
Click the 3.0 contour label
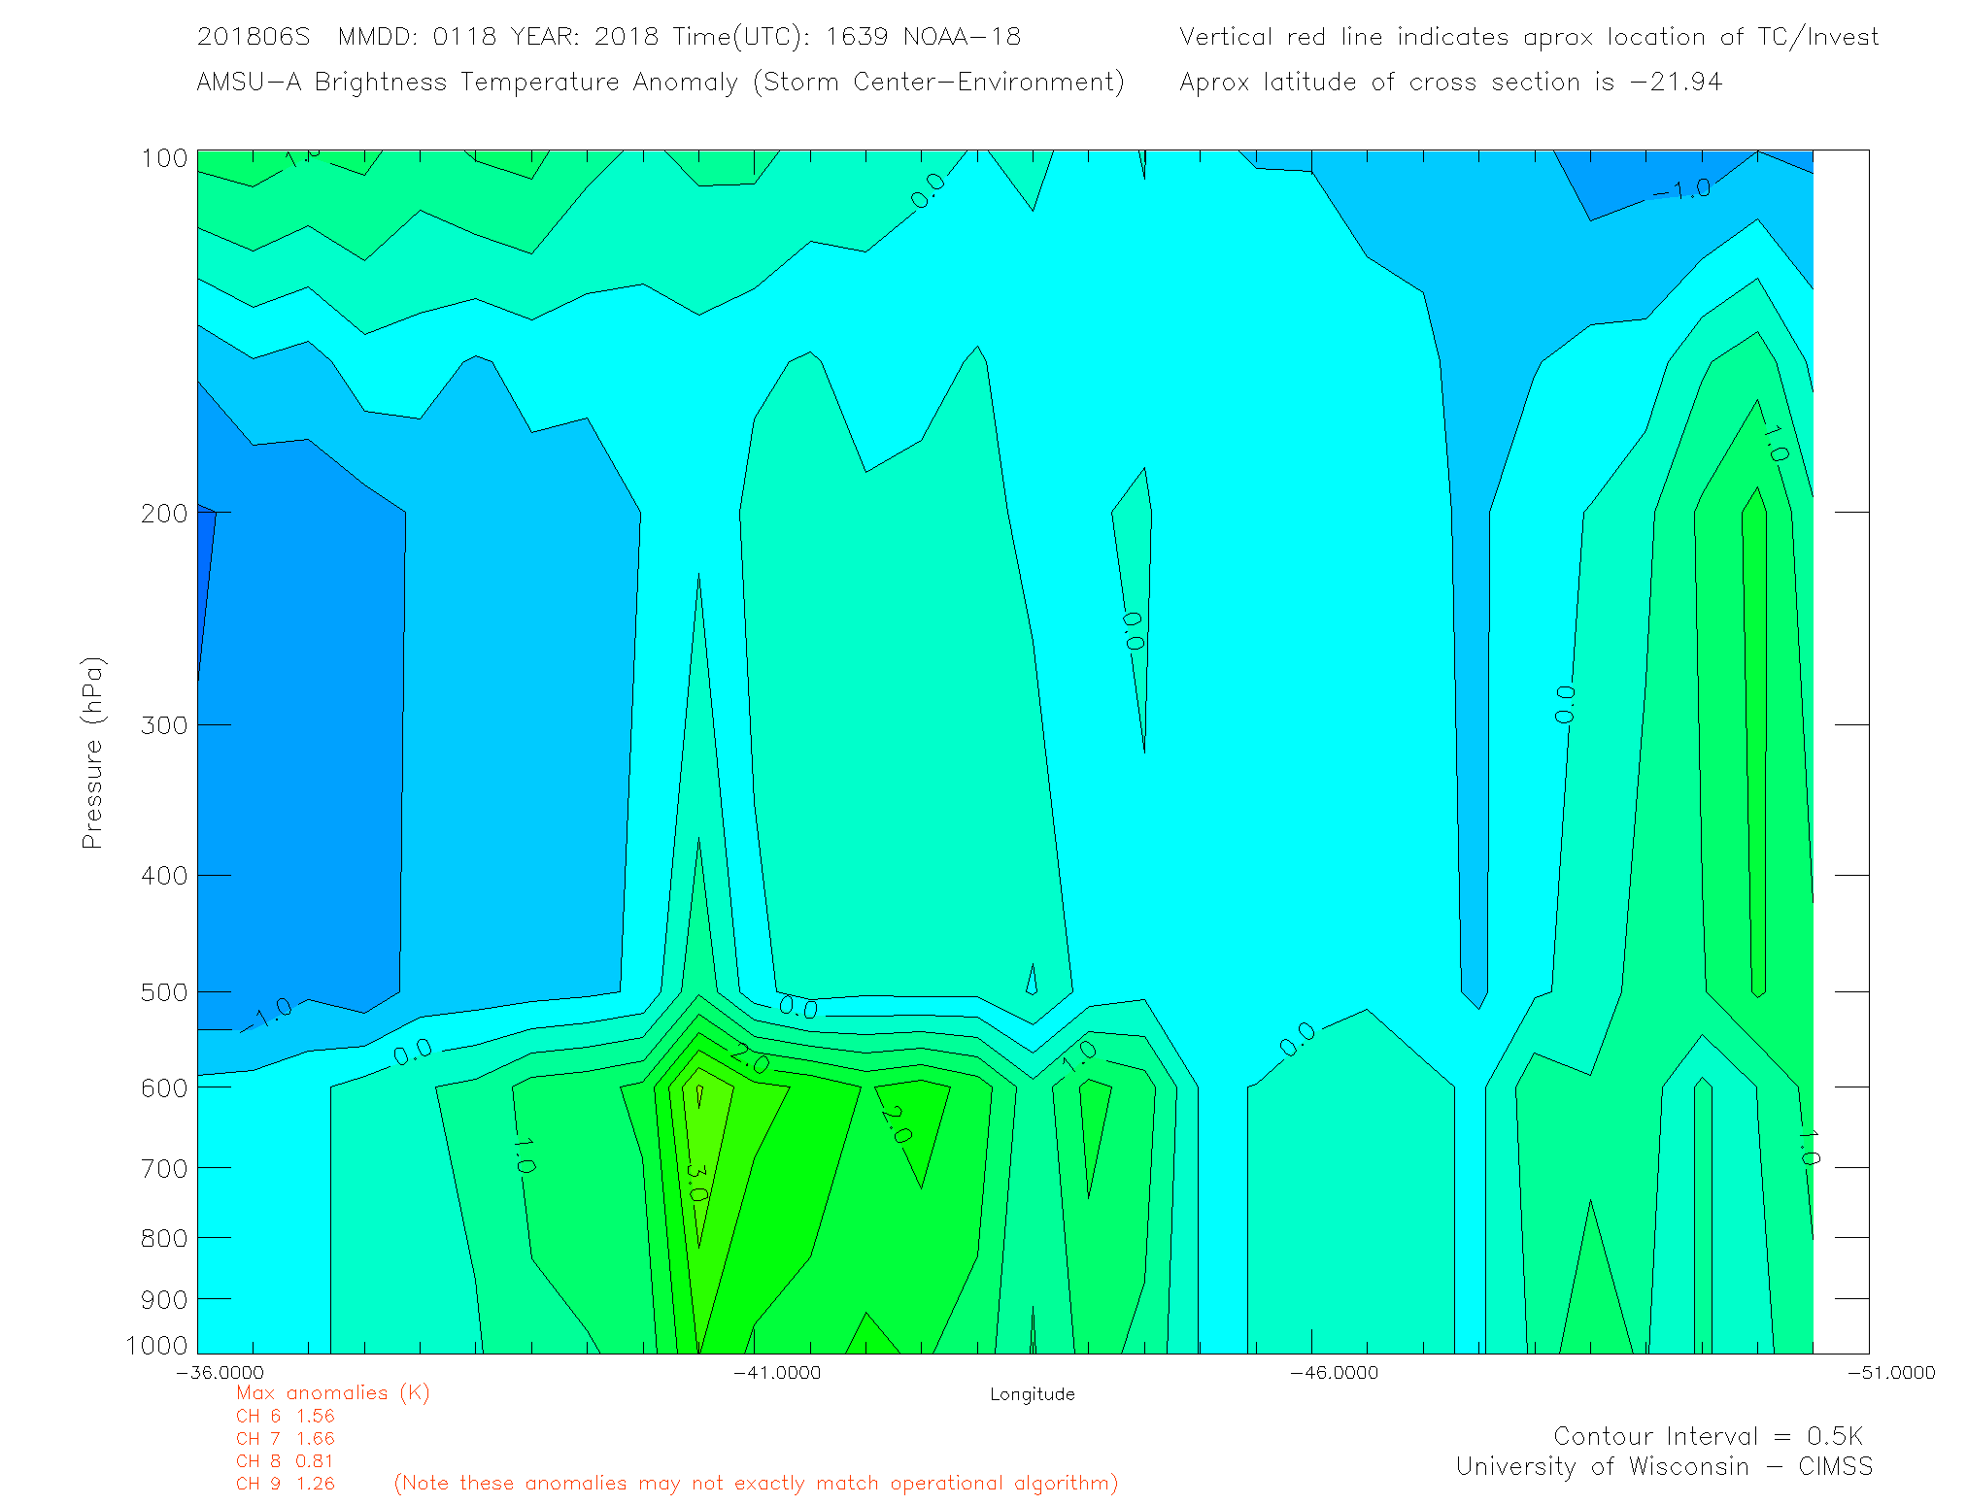click(x=695, y=1183)
